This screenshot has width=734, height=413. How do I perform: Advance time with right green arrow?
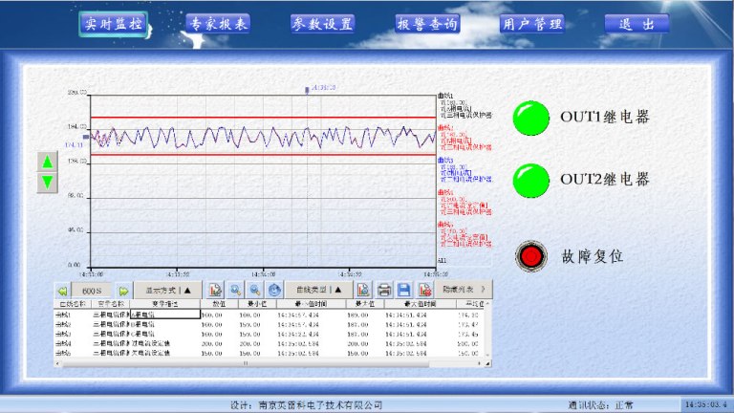tap(122, 289)
